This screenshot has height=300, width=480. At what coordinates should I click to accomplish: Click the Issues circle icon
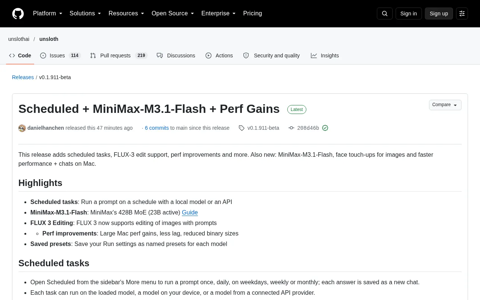[x=43, y=55]
